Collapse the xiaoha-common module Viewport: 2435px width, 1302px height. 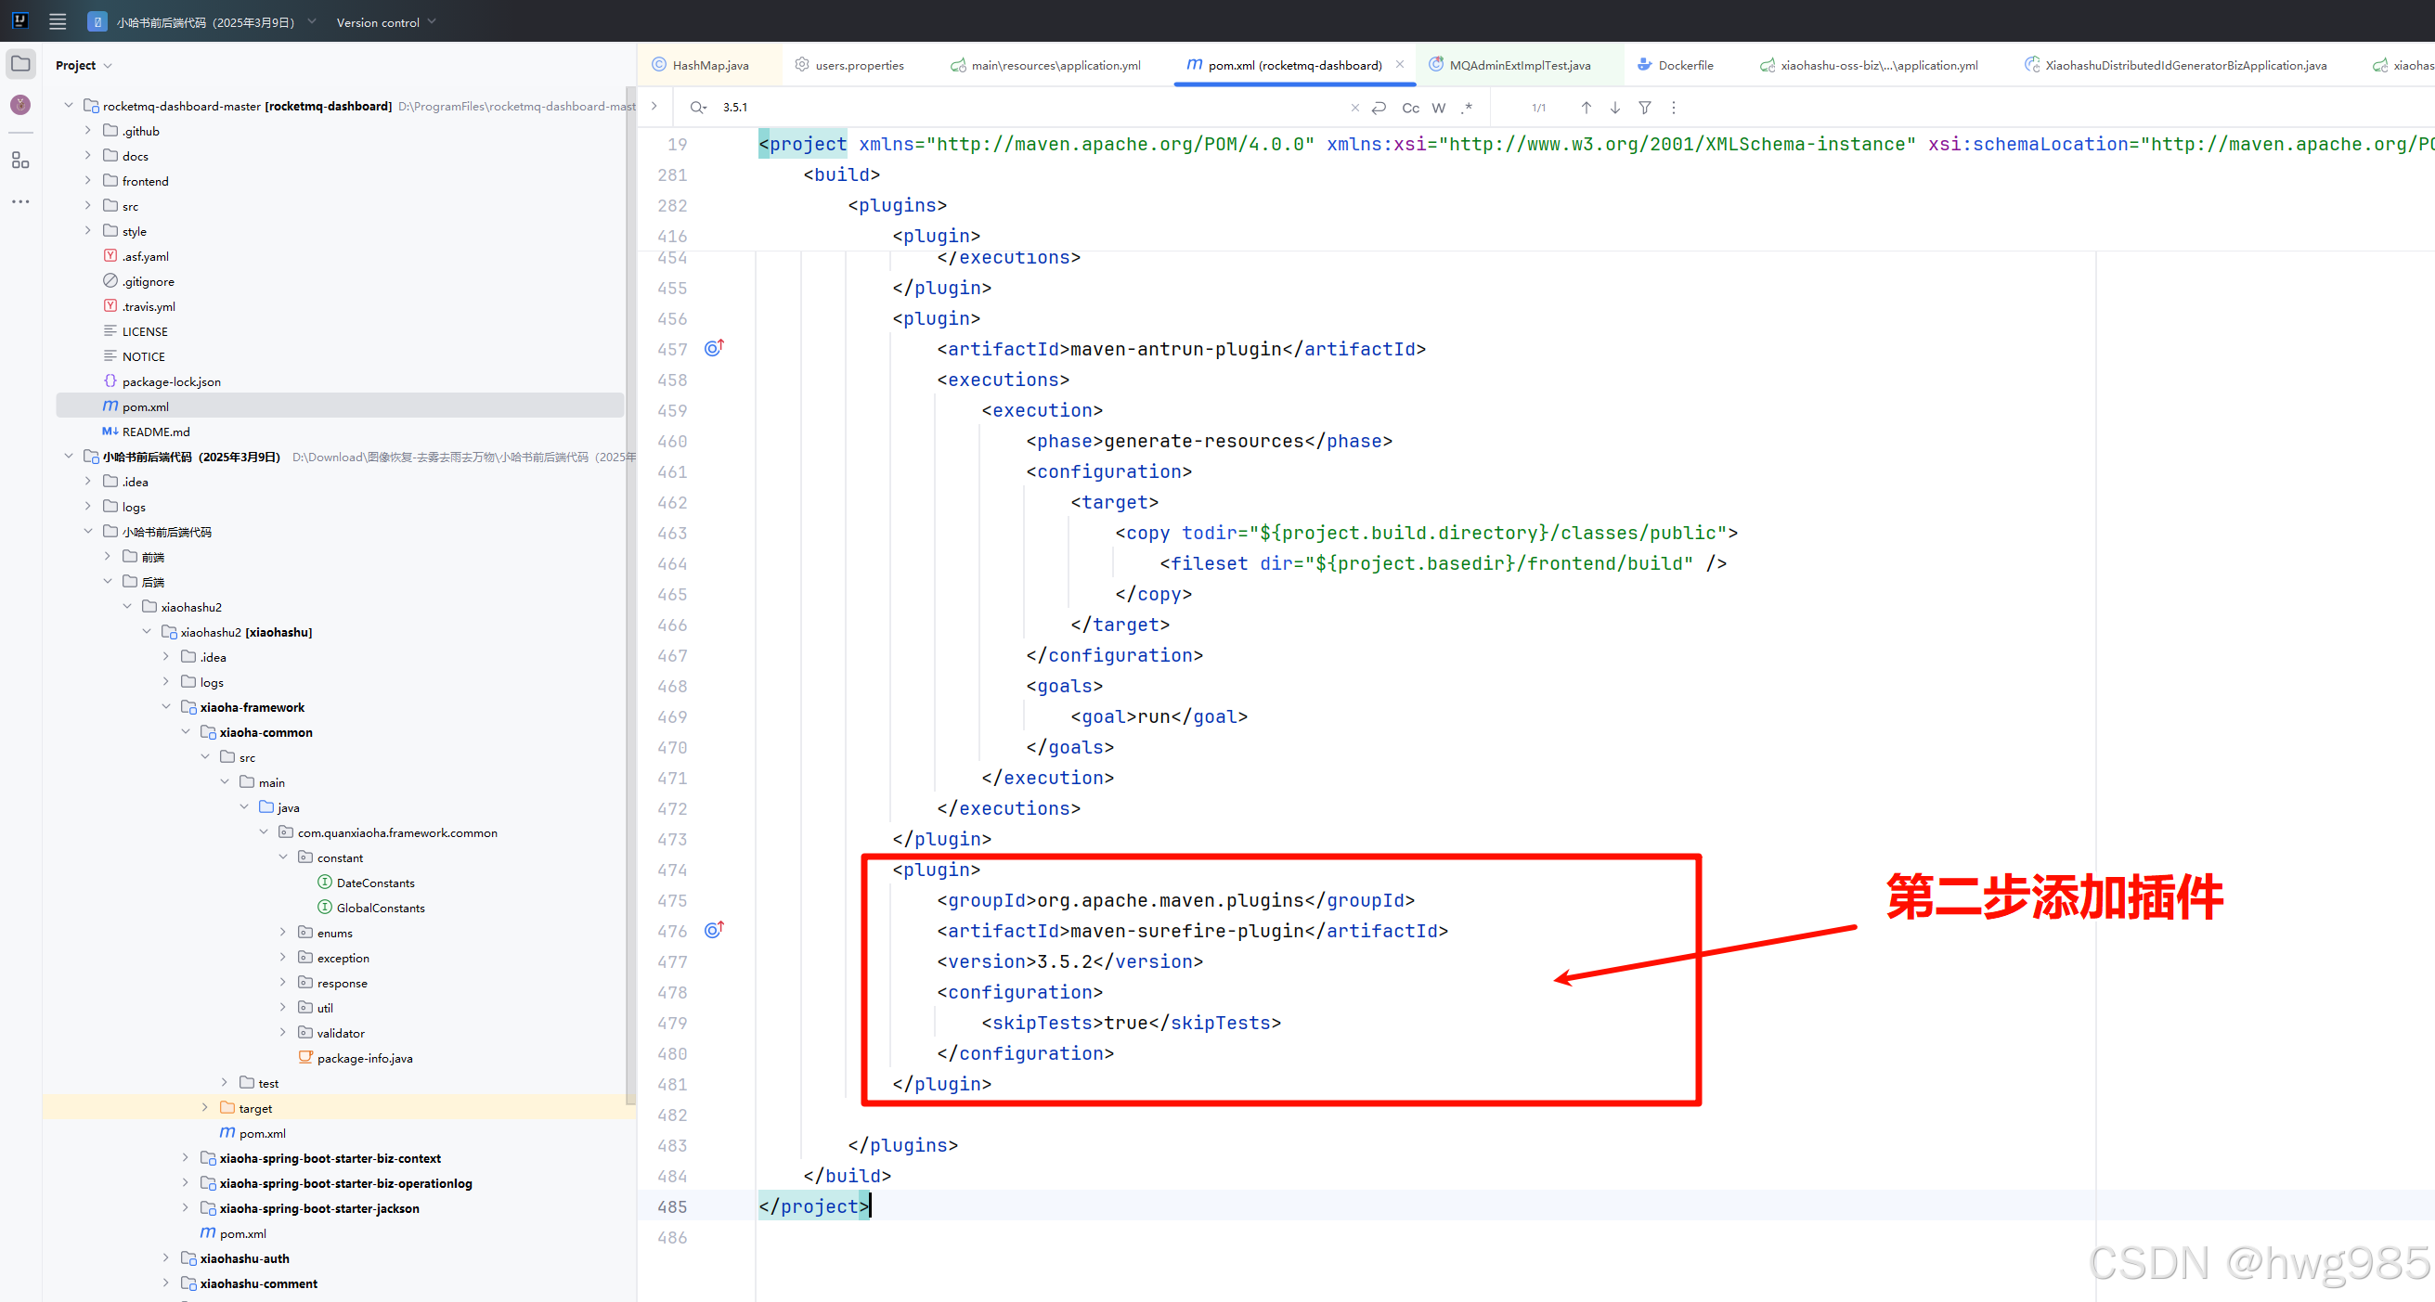coord(187,731)
